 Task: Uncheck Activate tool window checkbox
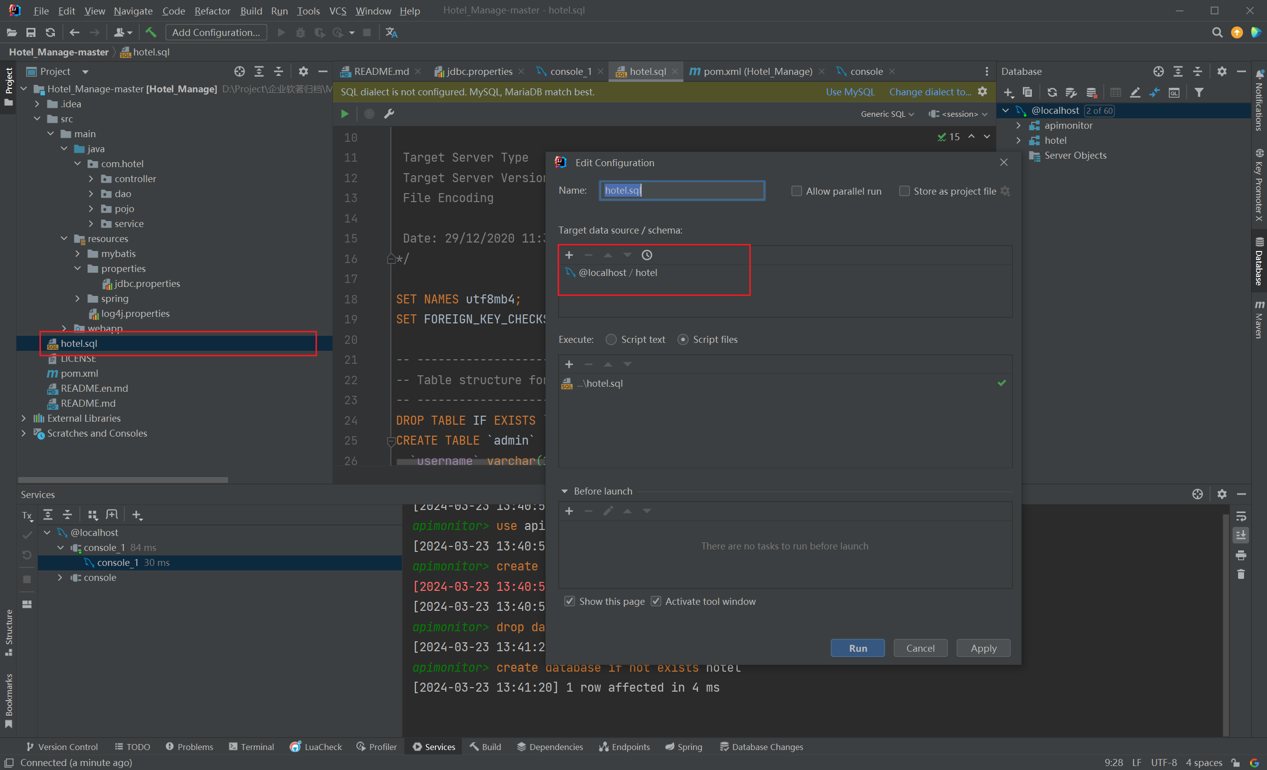coord(655,601)
